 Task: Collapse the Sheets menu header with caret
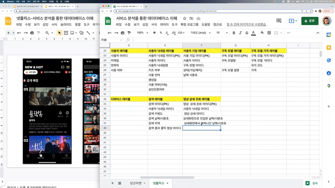[318, 33]
